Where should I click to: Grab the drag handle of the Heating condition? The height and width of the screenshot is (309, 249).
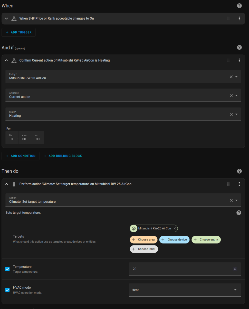228,61
